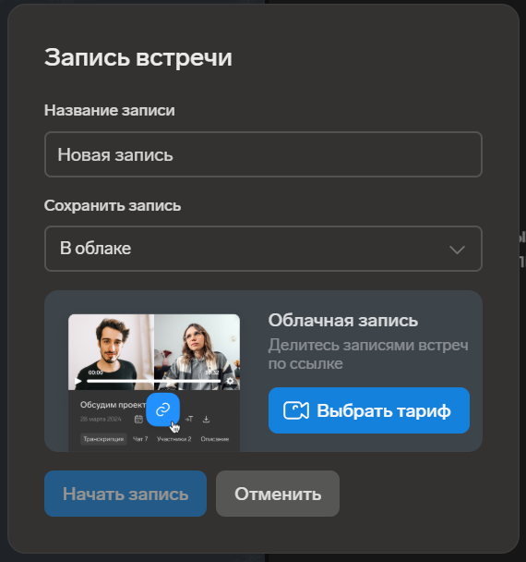Click the 'Выбрать тариф' button
Viewport: 526px width, 562px height.
pos(369,410)
